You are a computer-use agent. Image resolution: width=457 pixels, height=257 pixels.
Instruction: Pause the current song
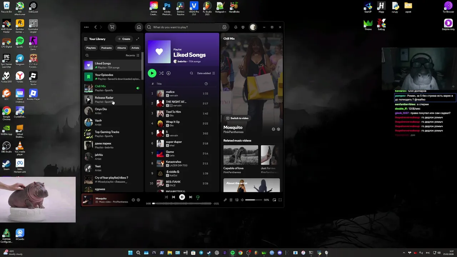click(182, 197)
